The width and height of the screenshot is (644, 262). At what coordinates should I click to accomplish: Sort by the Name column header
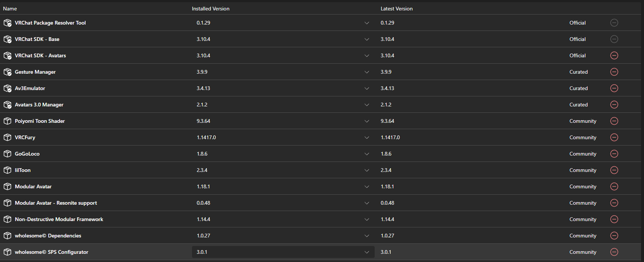click(x=10, y=9)
